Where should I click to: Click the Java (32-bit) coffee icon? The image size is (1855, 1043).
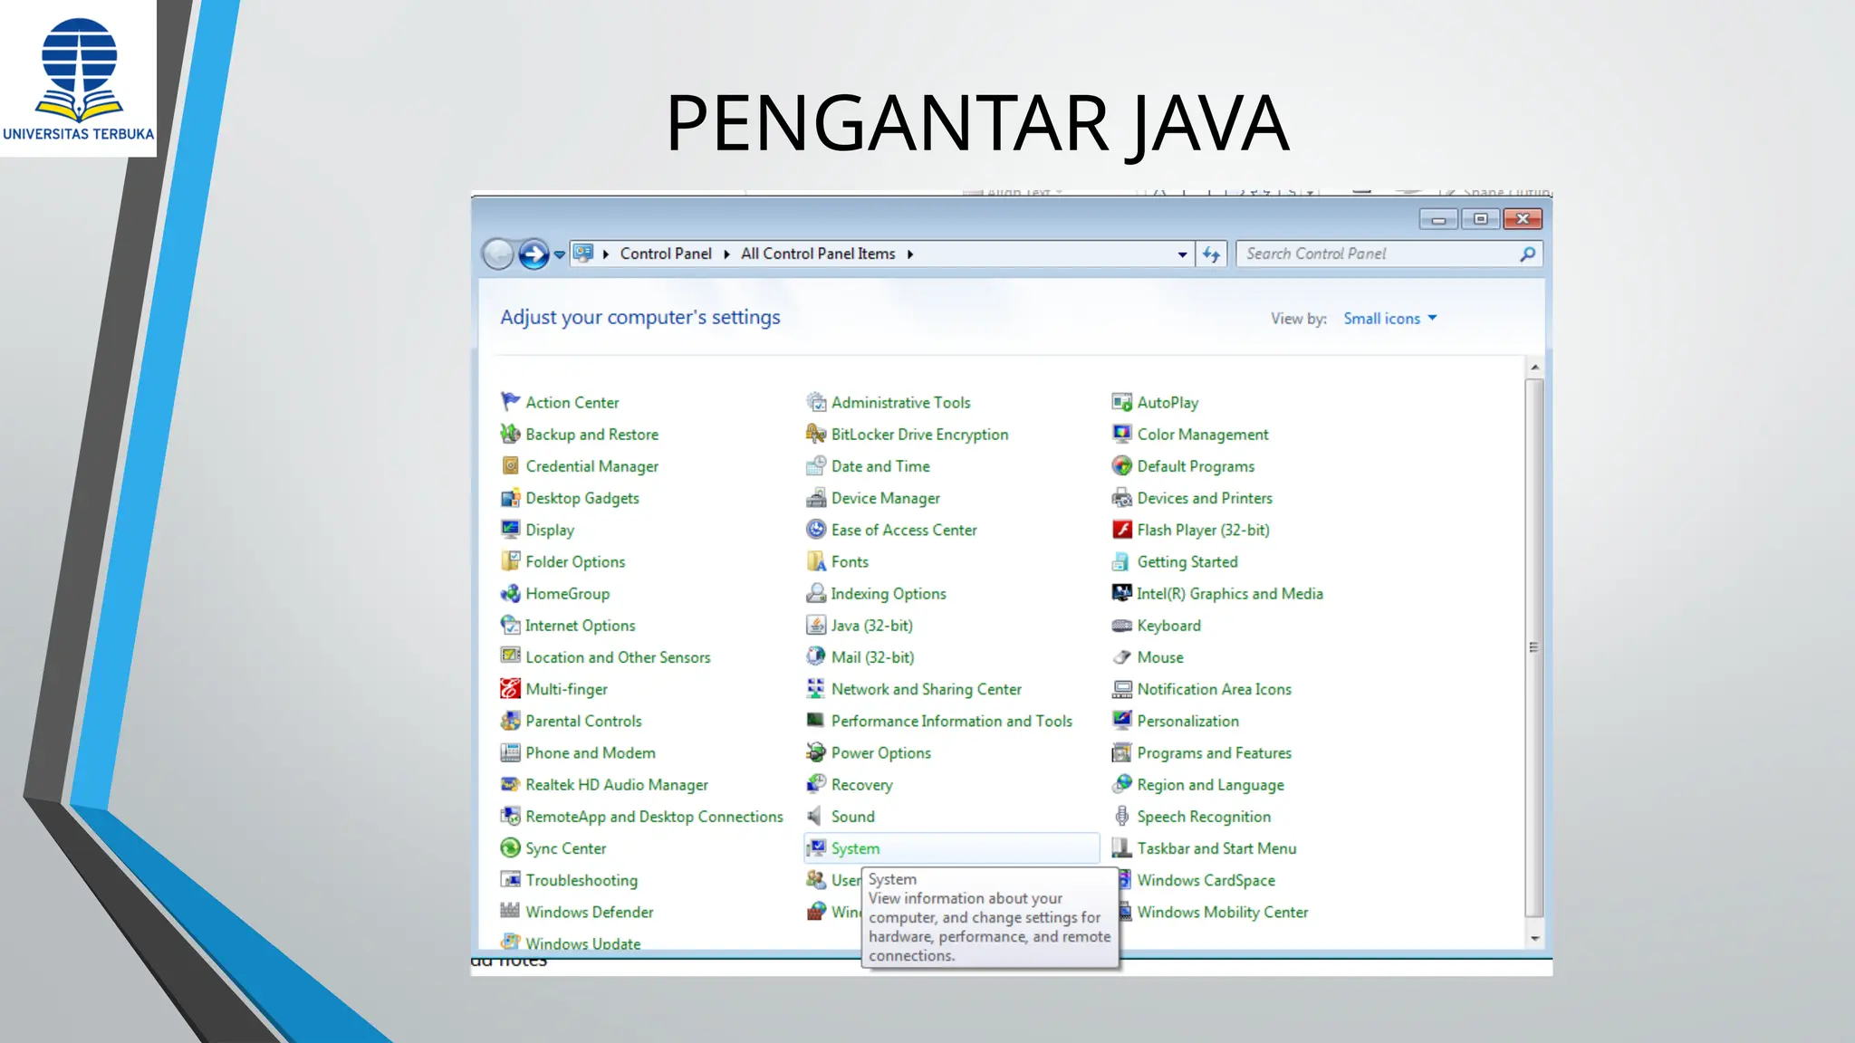pyautogui.click(x=816, y=625)
